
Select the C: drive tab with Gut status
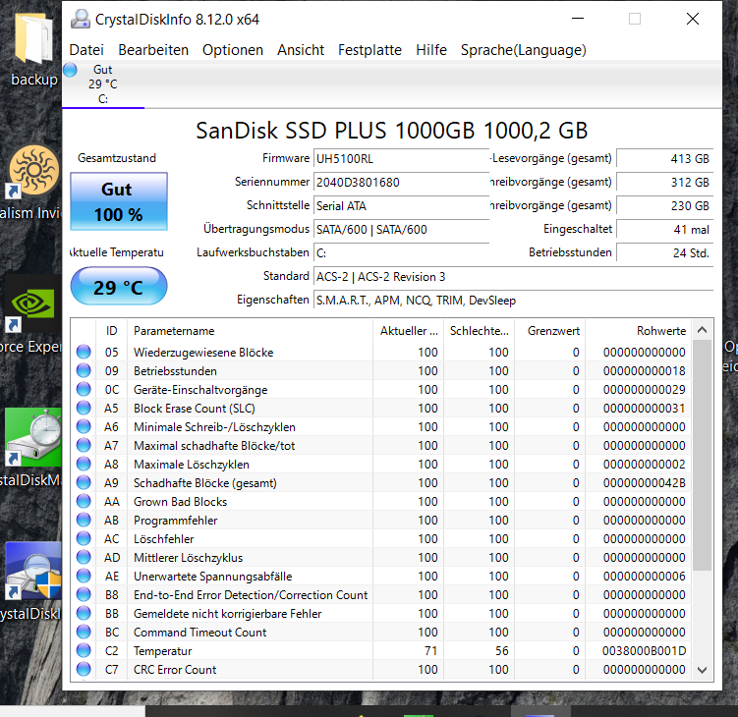pos(102,84)
